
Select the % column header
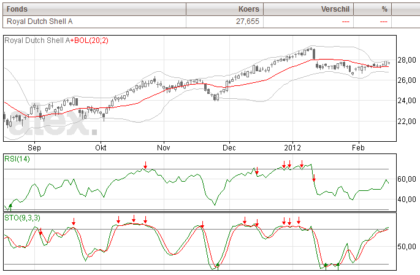pos(373,9)
